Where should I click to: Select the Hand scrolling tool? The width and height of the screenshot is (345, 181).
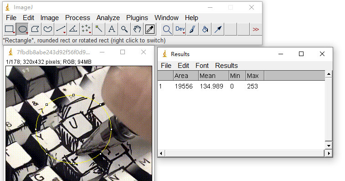click(x=137, y=29)
